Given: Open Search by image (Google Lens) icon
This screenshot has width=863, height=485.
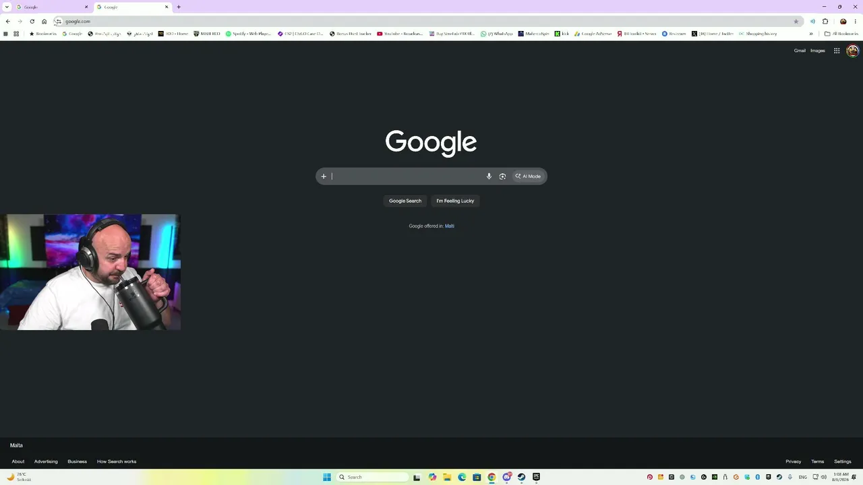Looking at the screenshot, I should click(x=502, y=176).
